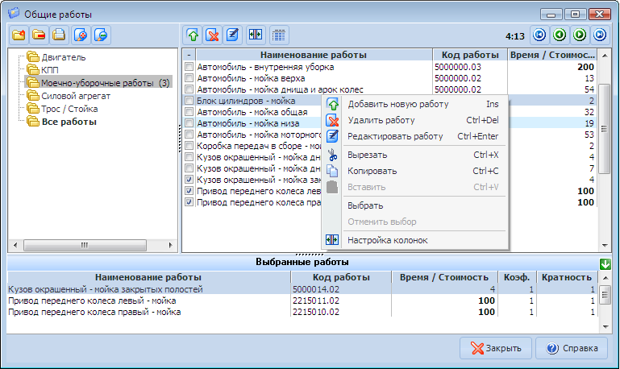This screenshot has height=369, width=620.
Task: Choose Настройка колонок in the context menu
Action: tap(388, 240)
